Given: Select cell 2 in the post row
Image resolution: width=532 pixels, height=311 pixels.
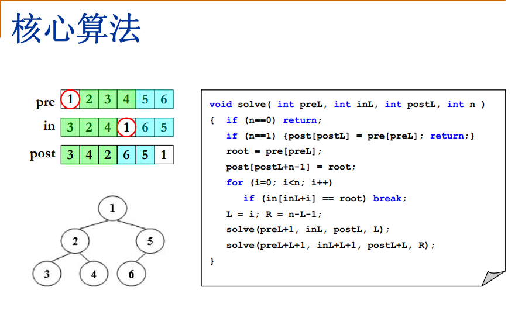Looking at the screenshot, I should [x=108, y=155].
